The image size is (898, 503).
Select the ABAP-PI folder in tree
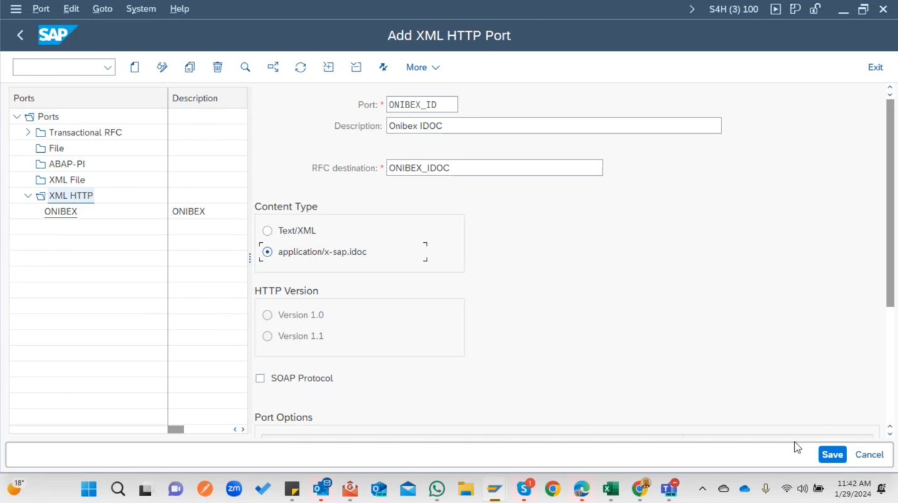click(67, 164)
